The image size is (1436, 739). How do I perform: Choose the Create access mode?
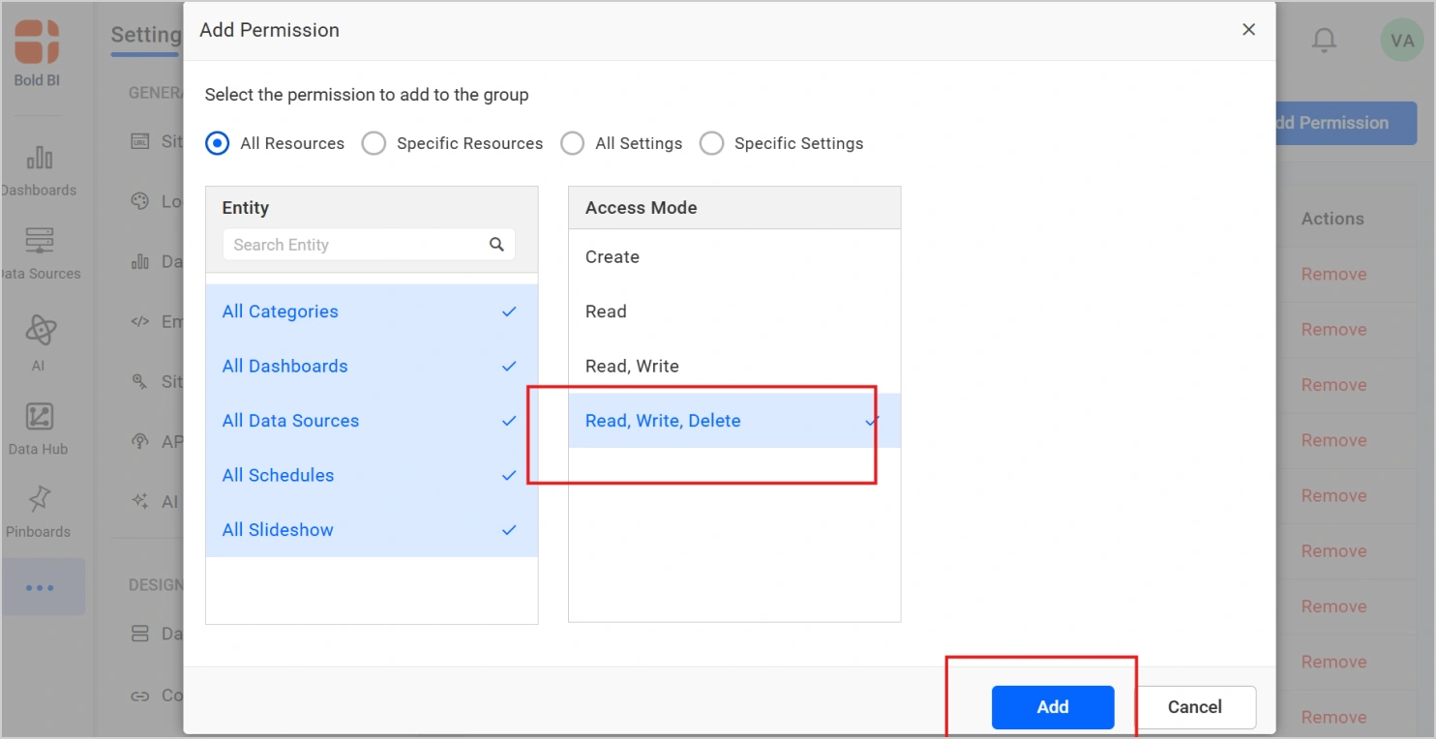point(734,257)
